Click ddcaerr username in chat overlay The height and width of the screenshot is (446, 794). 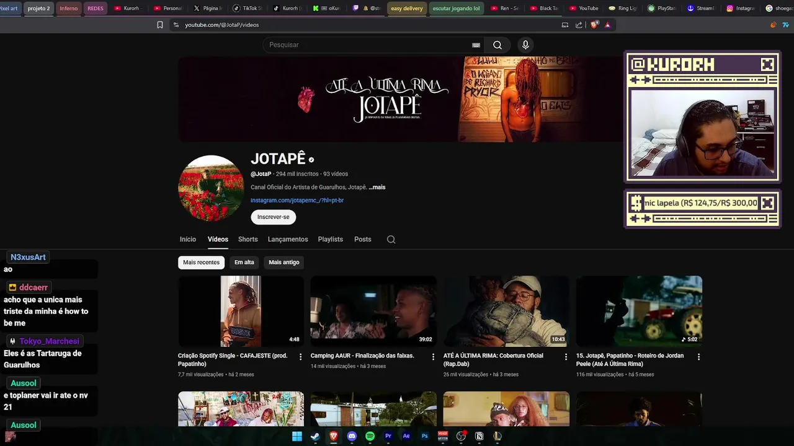click(33, 287)
